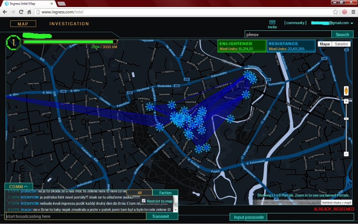Click the Jiracer username in chat

tap(26, 209)
